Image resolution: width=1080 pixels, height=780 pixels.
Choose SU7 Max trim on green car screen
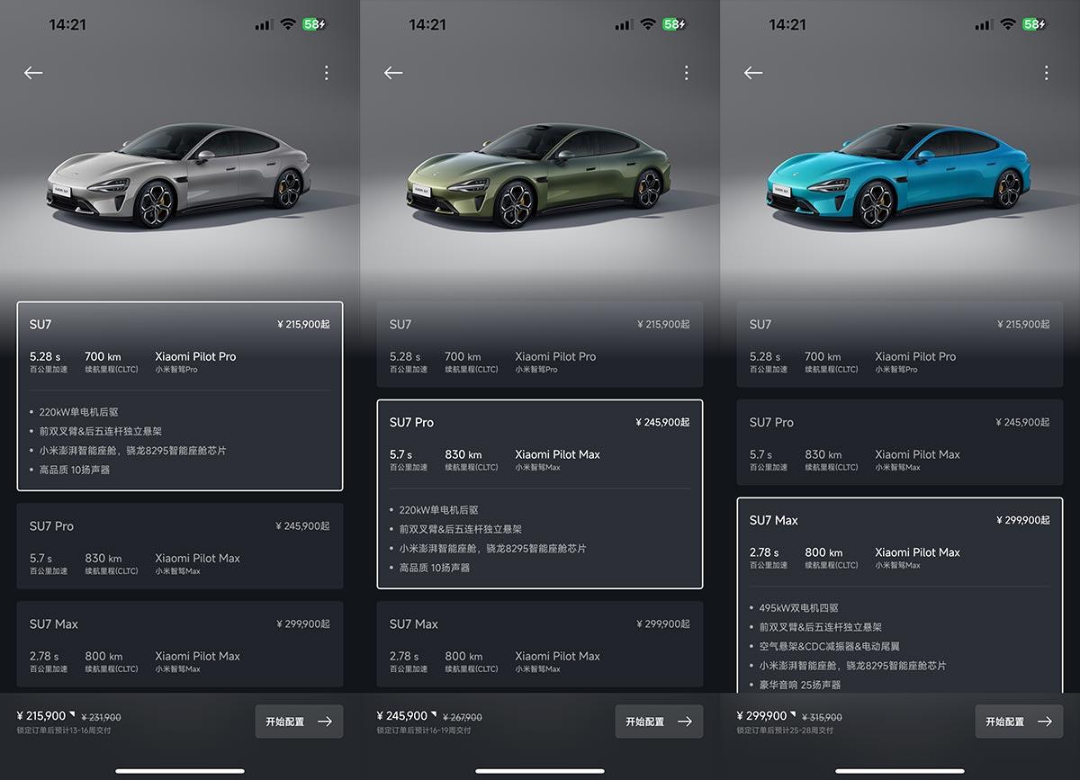pos(540,644)
